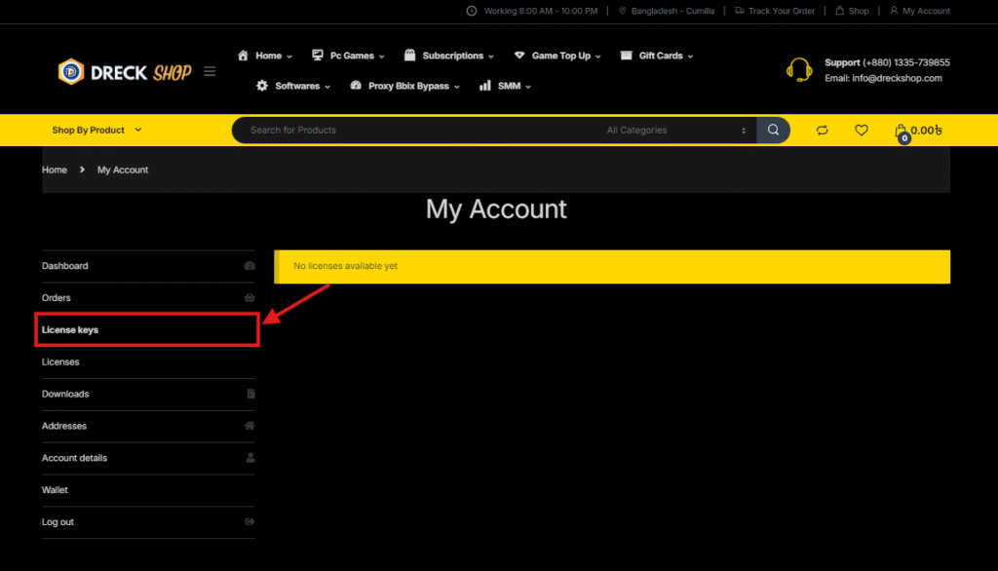Click the Orders basket icon
This screenshot has height=571, width=998.
(249, 298)
